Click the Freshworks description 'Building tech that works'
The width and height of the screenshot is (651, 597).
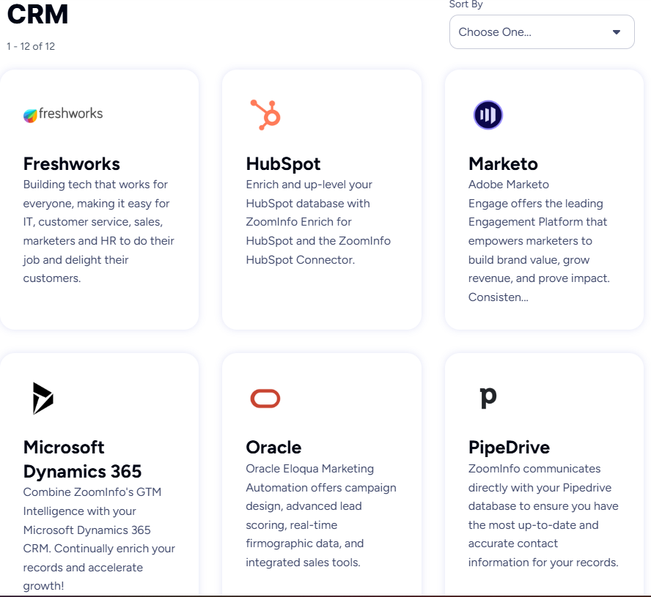95,184
